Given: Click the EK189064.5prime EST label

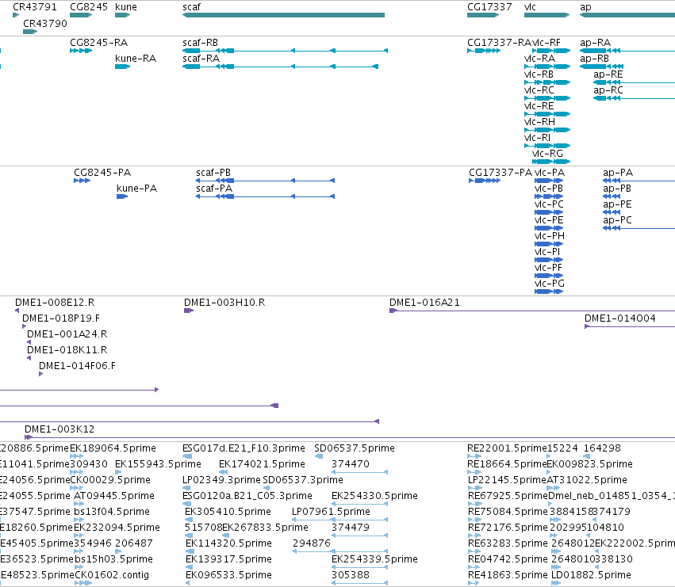Looking at the screenshot, I should tap(113, 448).
